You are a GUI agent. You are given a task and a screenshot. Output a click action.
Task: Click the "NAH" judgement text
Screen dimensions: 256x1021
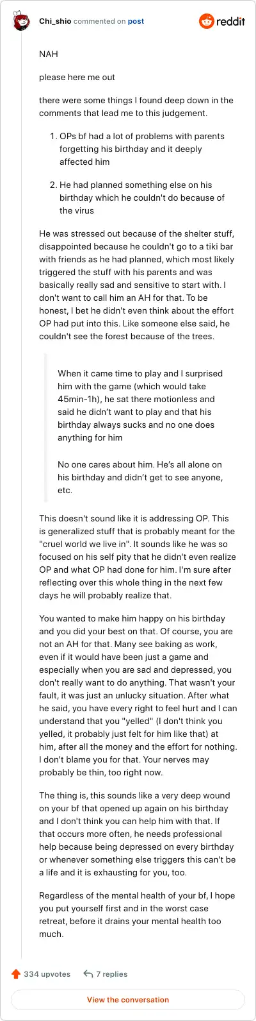click(x=48, y=55)
